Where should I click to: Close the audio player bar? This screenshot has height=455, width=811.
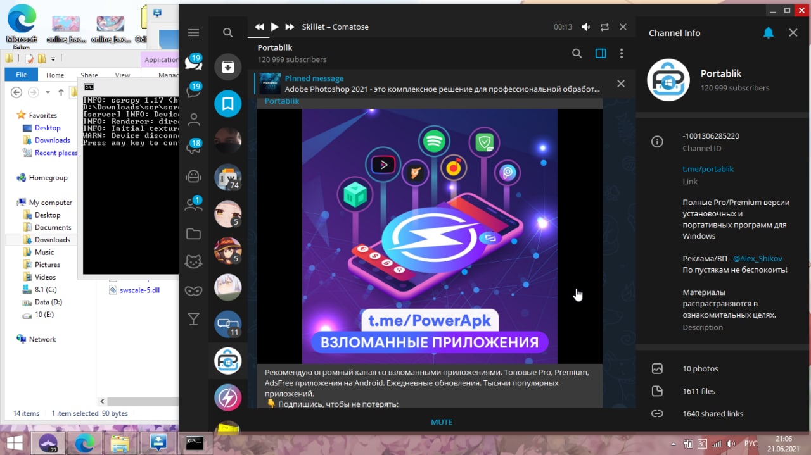(x=623, y=27)
